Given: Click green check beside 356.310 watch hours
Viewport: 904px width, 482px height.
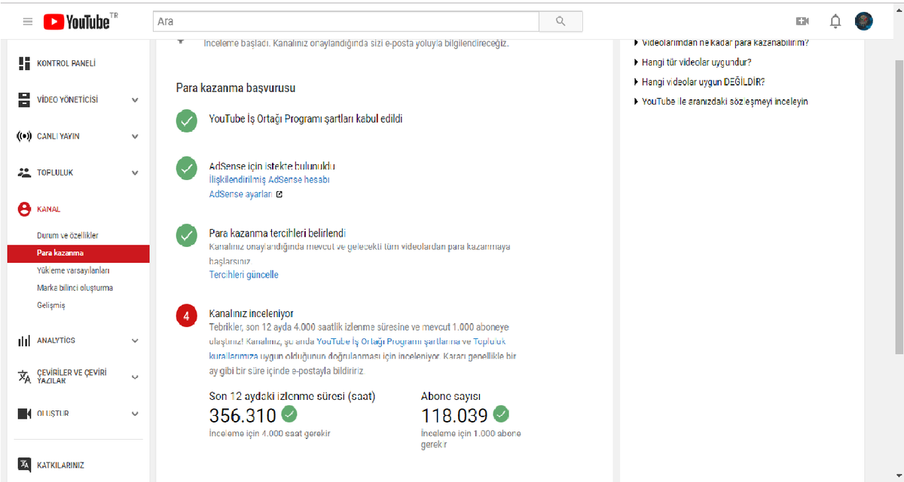Looking at the screenshot, I should pyautogui.click(x=289, y=413).
